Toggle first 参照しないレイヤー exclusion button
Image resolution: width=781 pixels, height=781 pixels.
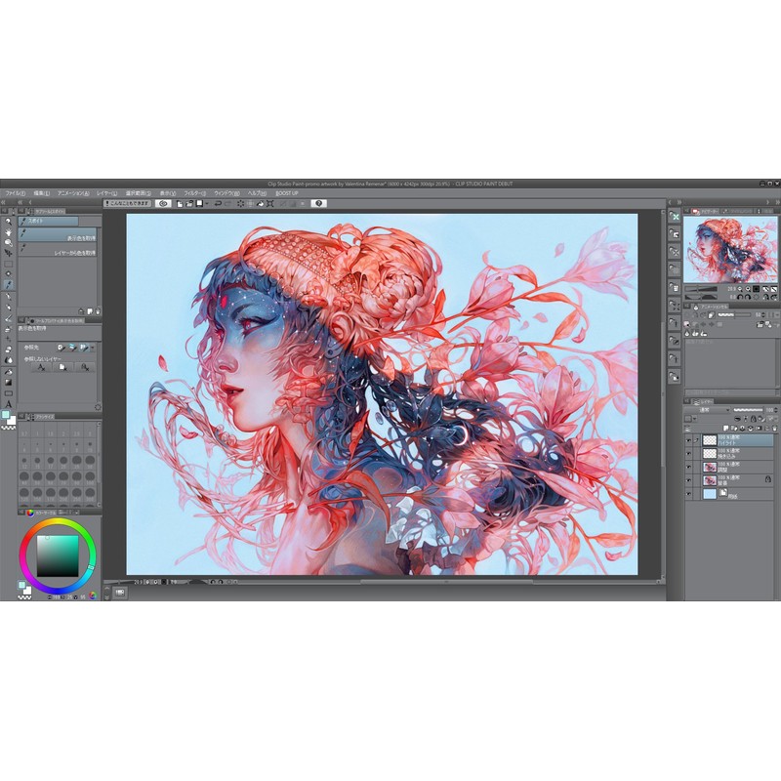click(x=42, y=368)
